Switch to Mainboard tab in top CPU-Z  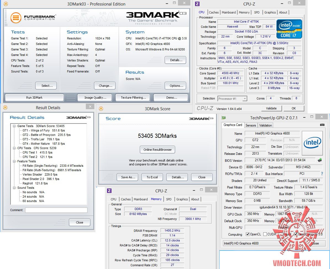(x=228, y=12)
